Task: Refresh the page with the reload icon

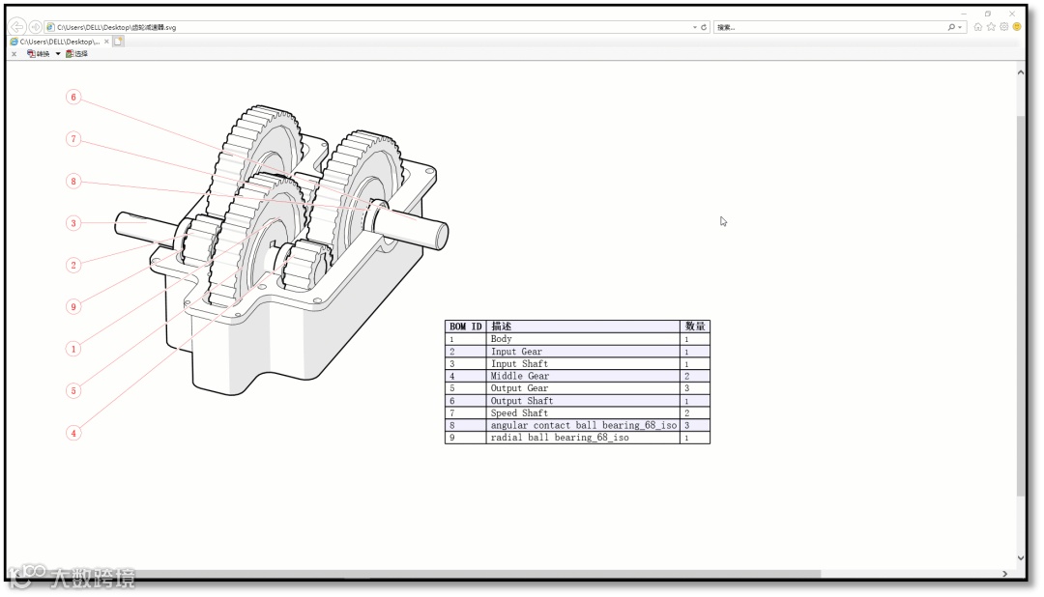Action: pos(704,27)
